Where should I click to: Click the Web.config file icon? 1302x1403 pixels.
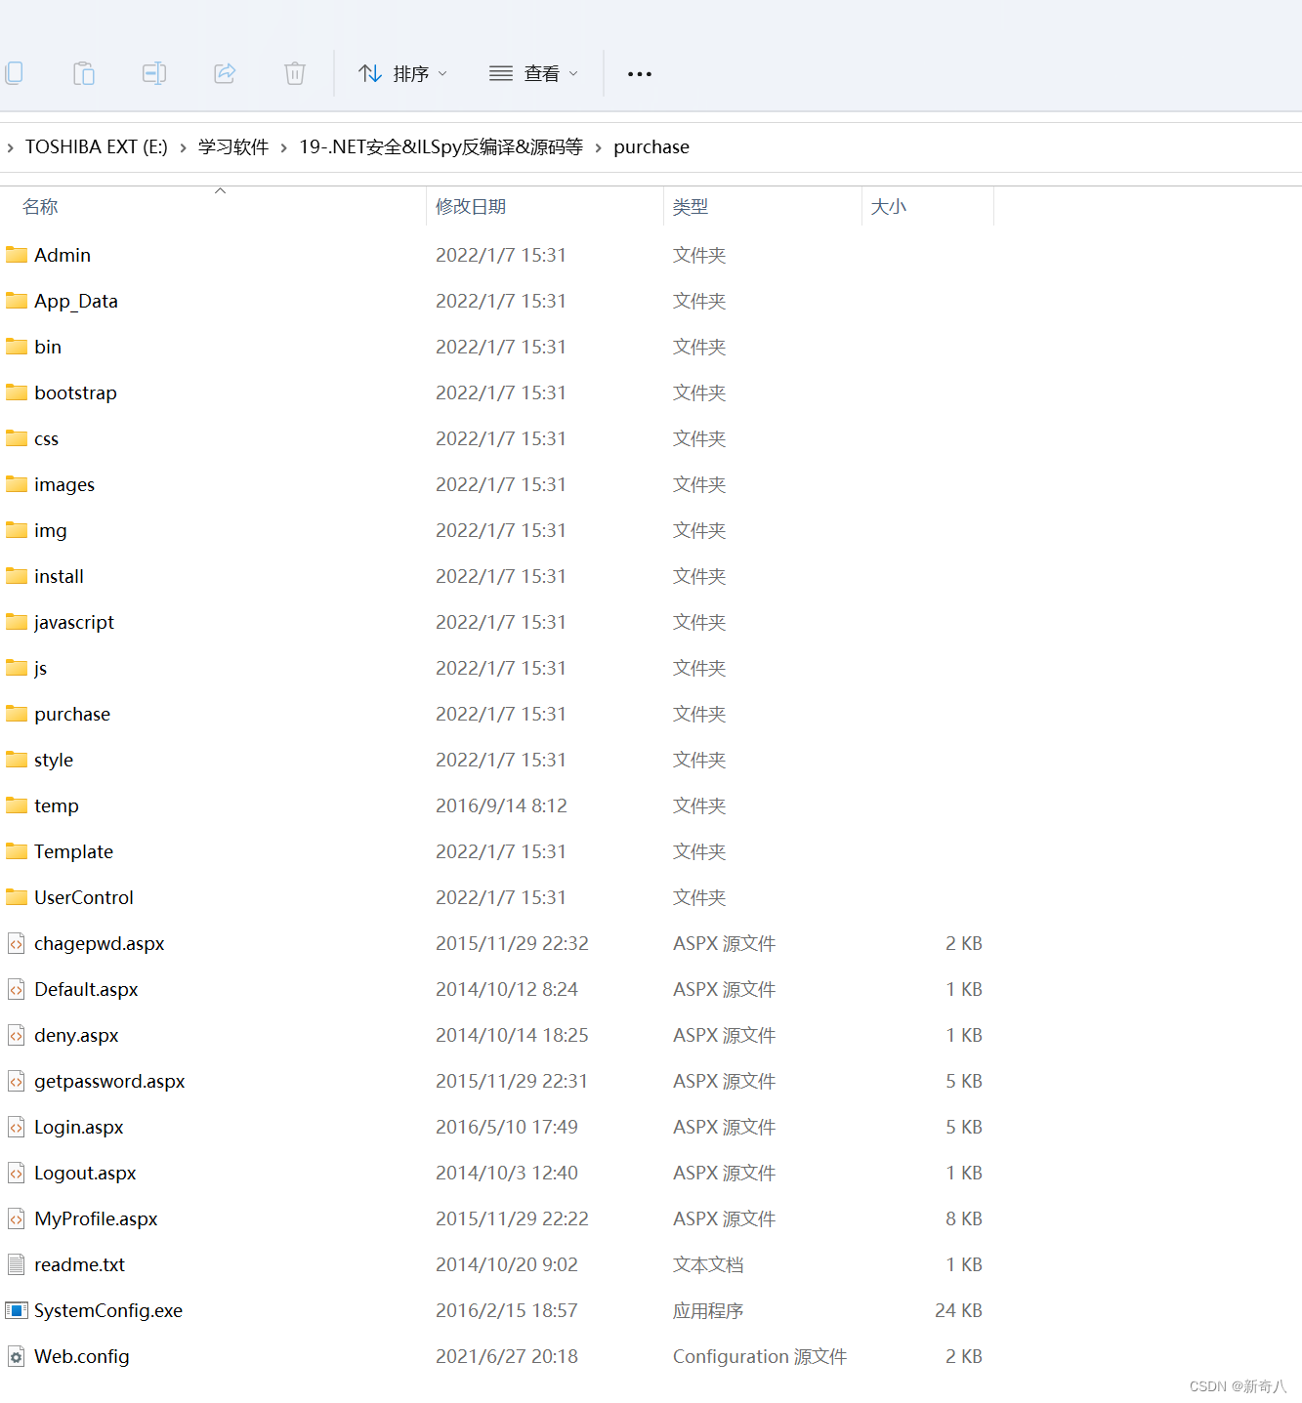(16, 1356)
